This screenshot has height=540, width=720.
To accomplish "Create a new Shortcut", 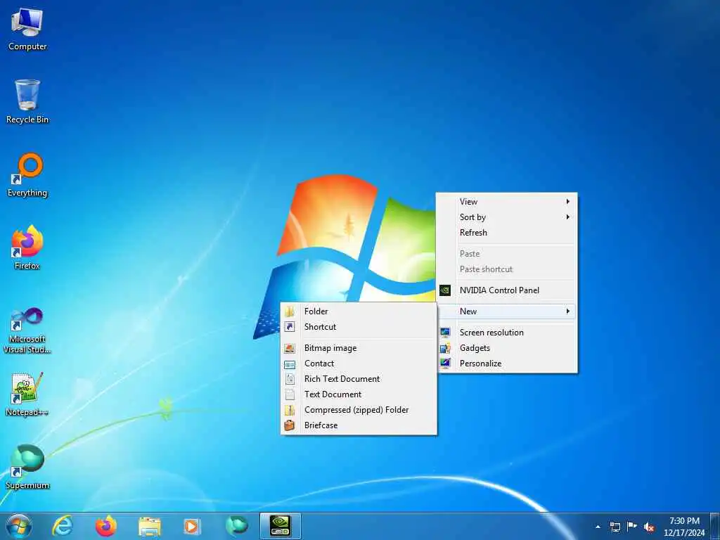I will click(359, 327).
